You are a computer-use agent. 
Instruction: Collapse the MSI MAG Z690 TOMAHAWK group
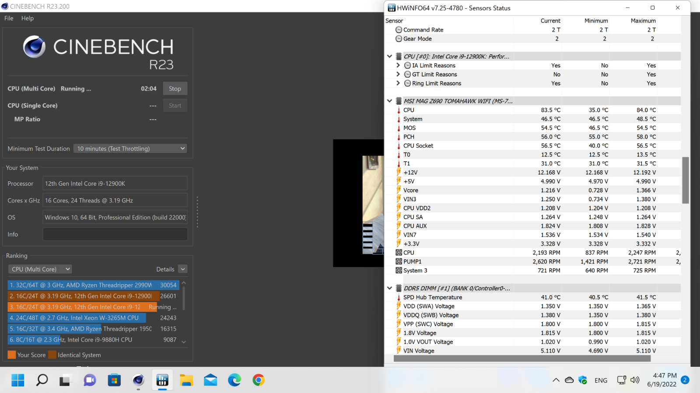click(x=389, y=101)
